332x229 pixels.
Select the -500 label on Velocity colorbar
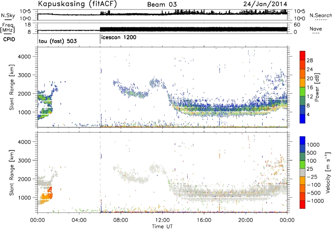point(314,193)
